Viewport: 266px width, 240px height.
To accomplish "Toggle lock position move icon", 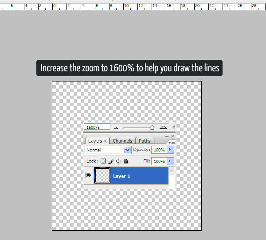I will [118, 161].
